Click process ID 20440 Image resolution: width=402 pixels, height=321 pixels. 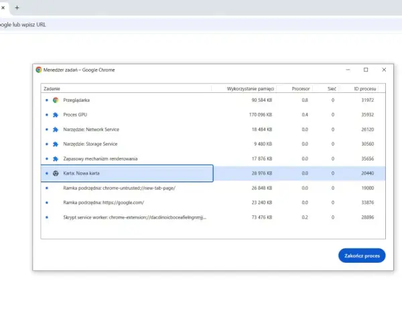pyautogui.click(x=368, y=173)
